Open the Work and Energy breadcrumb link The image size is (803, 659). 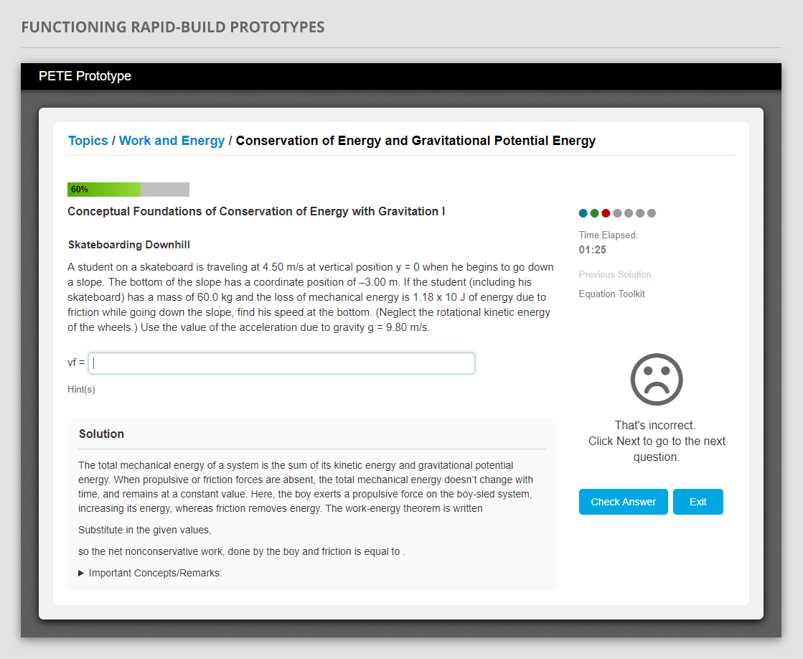tap(172, 141)
